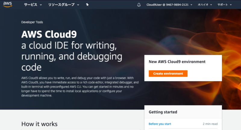
Task: Click the 2 min read label
Action: [210, 124]
